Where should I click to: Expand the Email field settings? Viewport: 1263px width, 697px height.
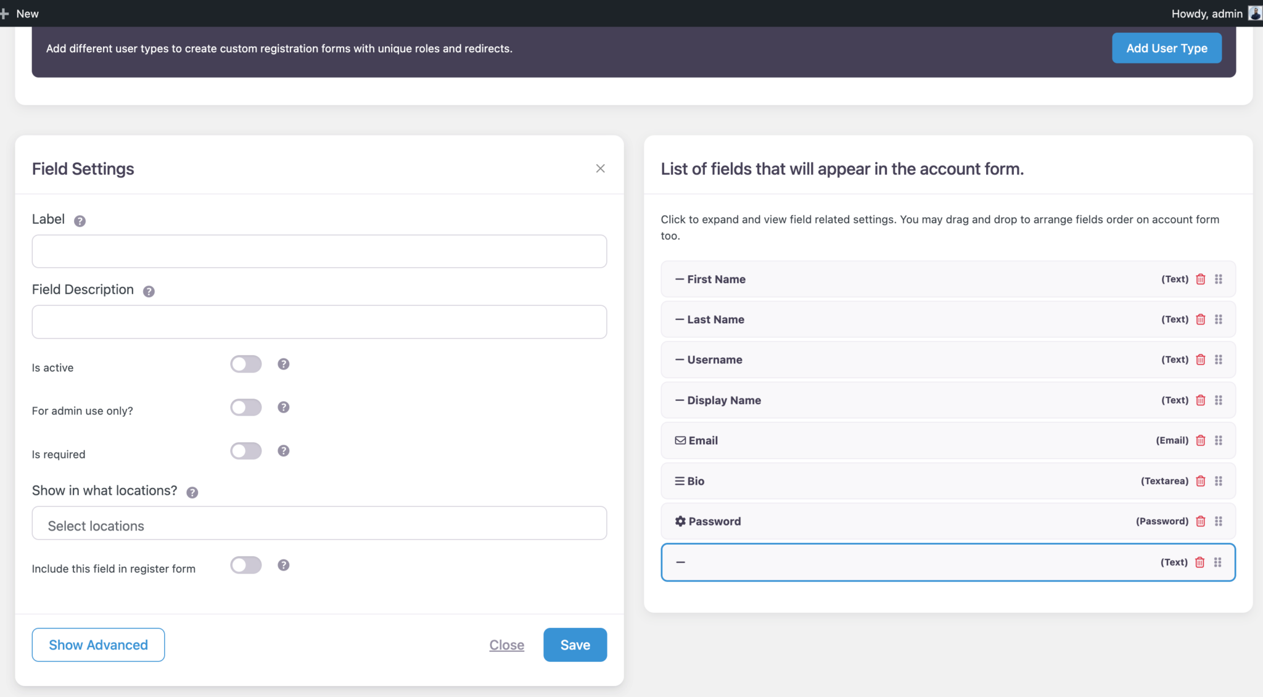point(948,440)
